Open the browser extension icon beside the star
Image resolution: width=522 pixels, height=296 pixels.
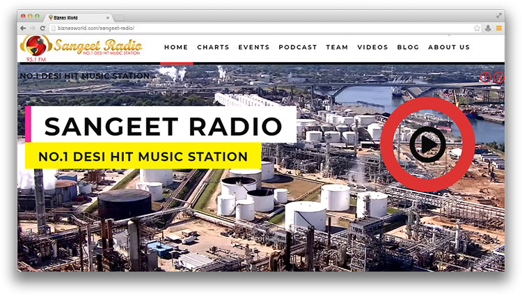pyautogui.click(x=488, y=29)
